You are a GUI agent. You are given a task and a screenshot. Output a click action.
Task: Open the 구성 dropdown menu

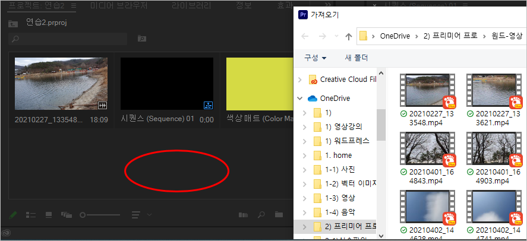315,58
